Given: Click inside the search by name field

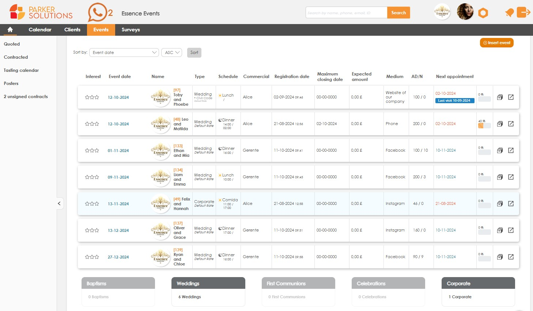Looking at the screenshot, I should click(346, 12).
